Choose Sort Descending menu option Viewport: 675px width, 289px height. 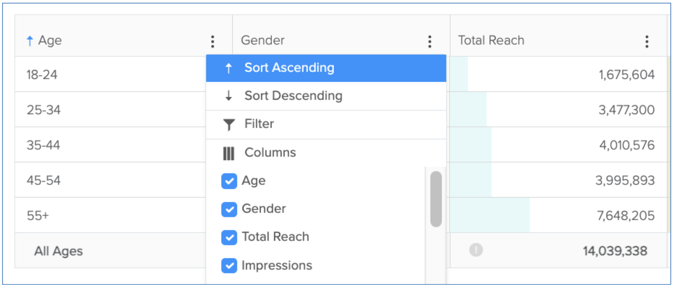[x=293, y=96]
